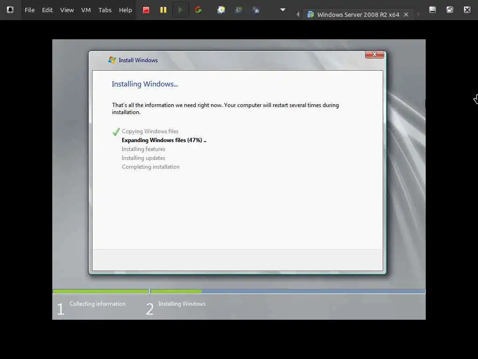Open the Tabs menu
The height and width of the screenshot is (359, 478).
coord(105,10)
